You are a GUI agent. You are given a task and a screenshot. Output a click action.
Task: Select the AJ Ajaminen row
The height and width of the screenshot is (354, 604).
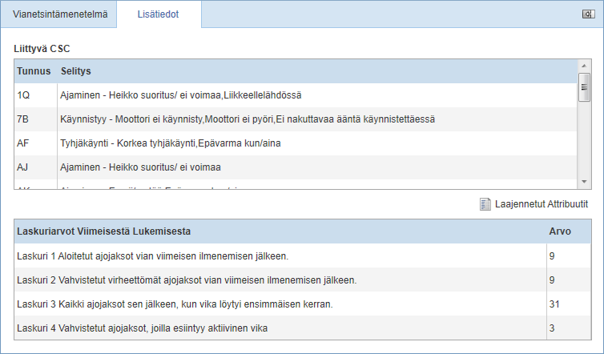[296, 167]
